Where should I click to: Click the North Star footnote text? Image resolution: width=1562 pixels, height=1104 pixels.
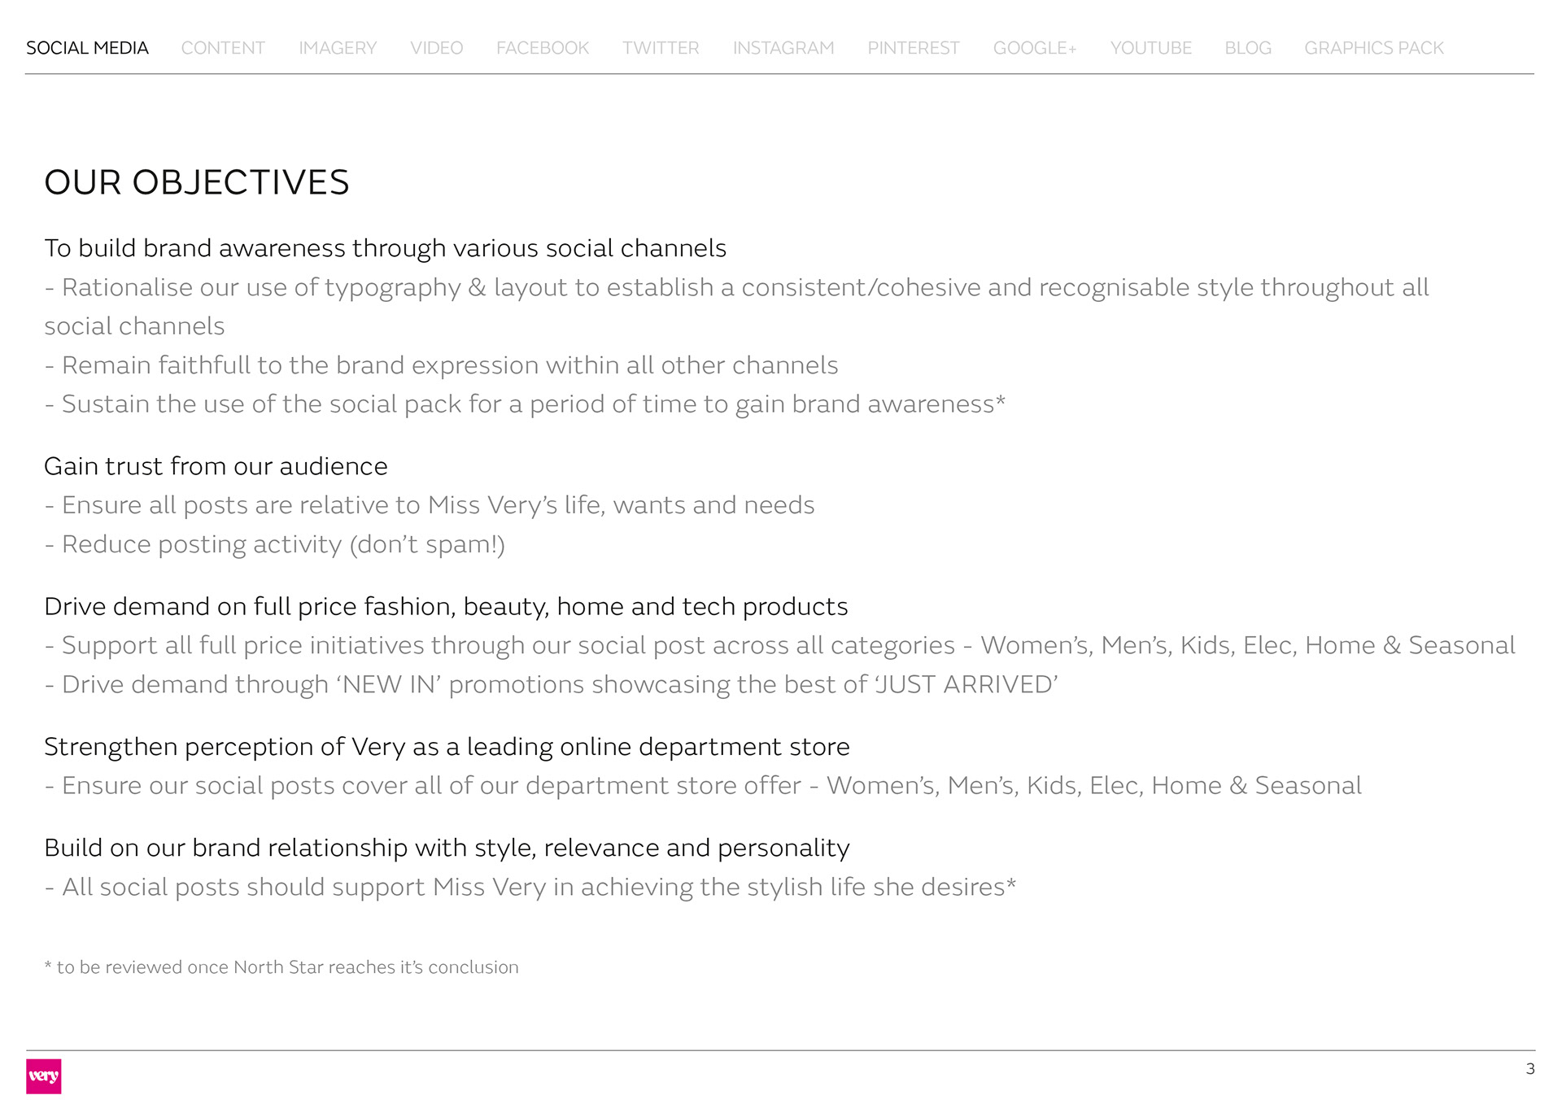pyautogui.click(x=281, y=967)
